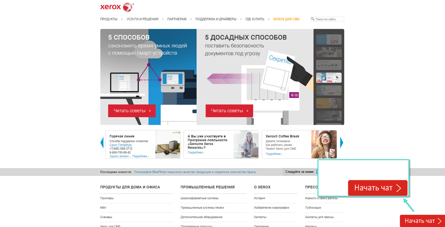The image size is (445, 227).
Task: Click Изобретение ксерографии link
Action: point(271,208)
